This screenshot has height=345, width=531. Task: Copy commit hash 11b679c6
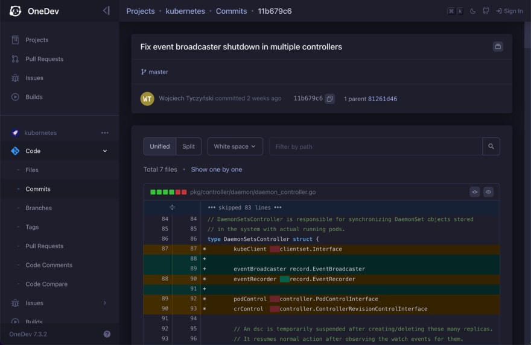tap(329, 99)
